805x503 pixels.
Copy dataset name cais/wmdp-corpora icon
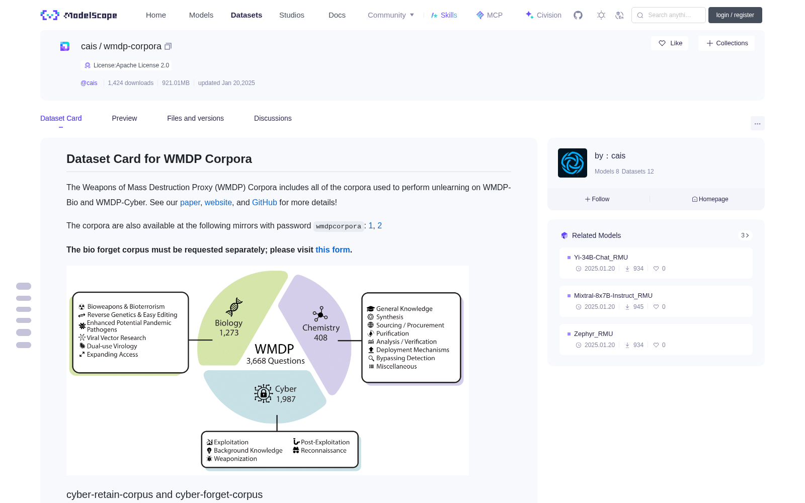[168, 46]
